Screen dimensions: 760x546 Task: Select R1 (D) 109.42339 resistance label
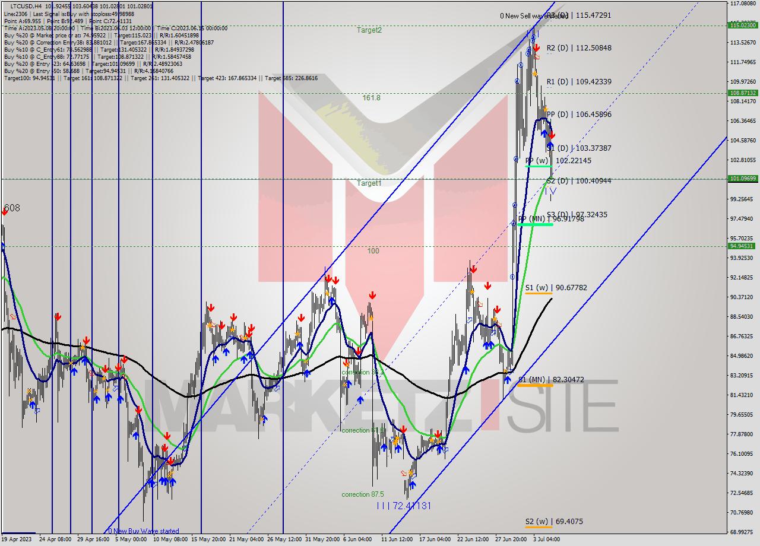[579, 82]
